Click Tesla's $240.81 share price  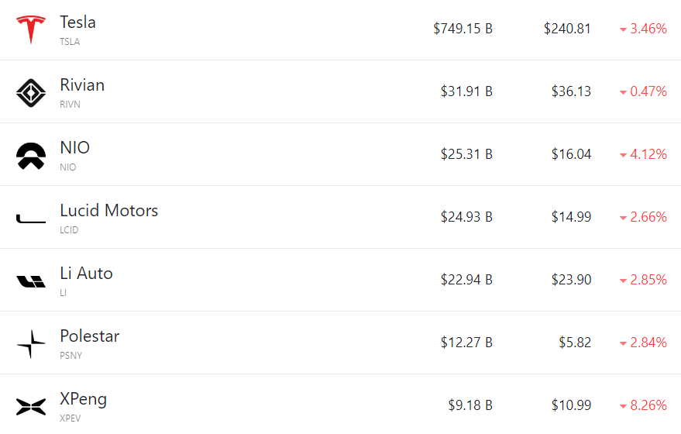coord(567,29)
